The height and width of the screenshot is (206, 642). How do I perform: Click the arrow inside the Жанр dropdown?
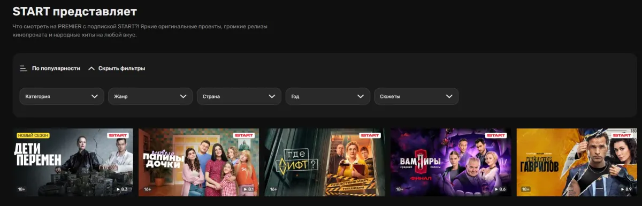[183, 96]
